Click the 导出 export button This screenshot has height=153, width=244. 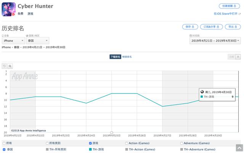coord(233,27)
